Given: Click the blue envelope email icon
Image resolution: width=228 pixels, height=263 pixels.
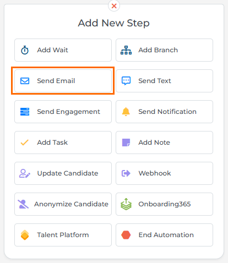Looking at the screenshot, I should tap(25, 81).
